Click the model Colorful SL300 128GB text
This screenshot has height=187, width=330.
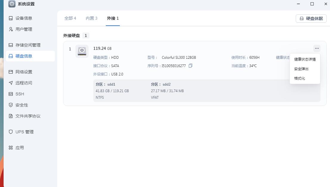coord(179,58)
